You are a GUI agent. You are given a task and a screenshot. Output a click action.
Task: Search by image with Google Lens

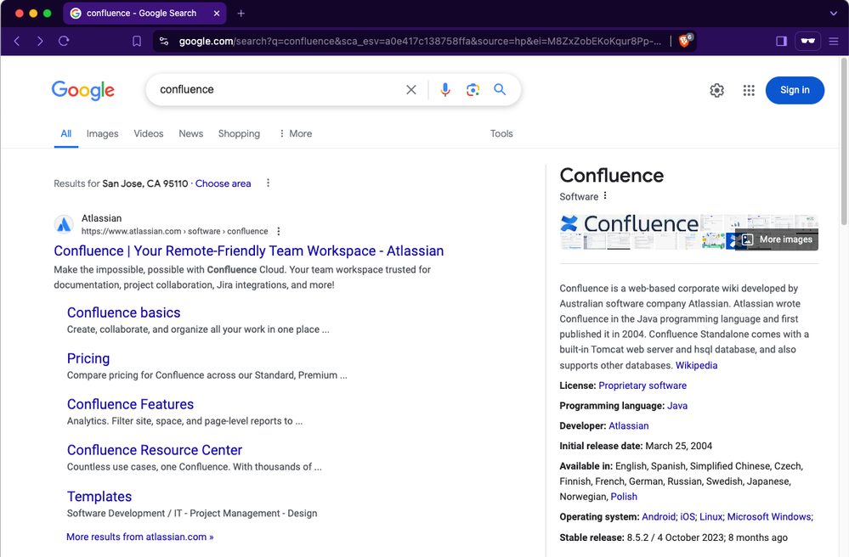coord(473,90)
